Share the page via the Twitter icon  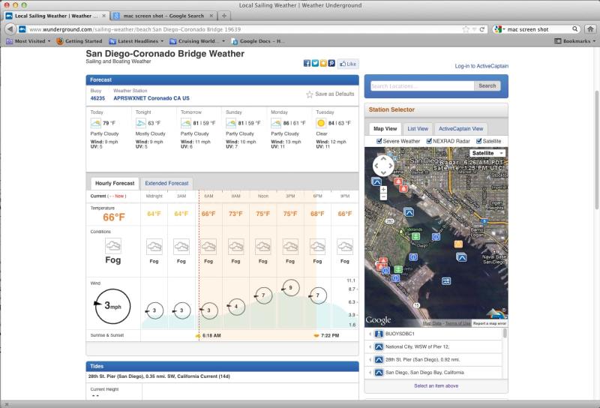[315, 64]
